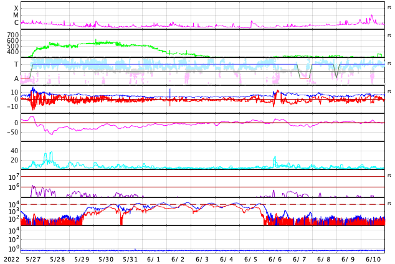Click the cyan peak near 6/6
The height and width of the screenshot is (264, 395).
pos(275,158)
